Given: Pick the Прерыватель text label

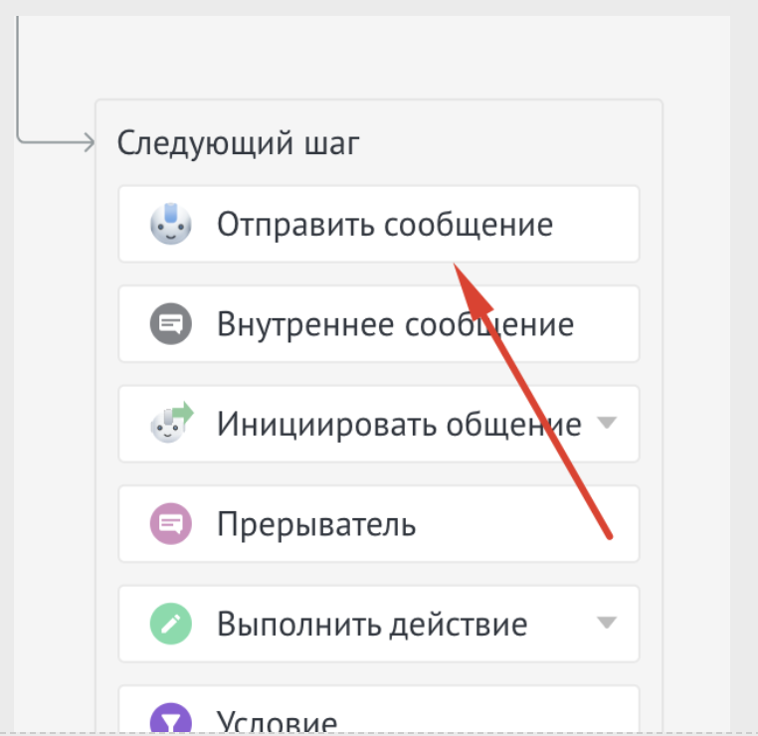Looking at the screenshot, I should pyautogui.click(x=316, y=523).
